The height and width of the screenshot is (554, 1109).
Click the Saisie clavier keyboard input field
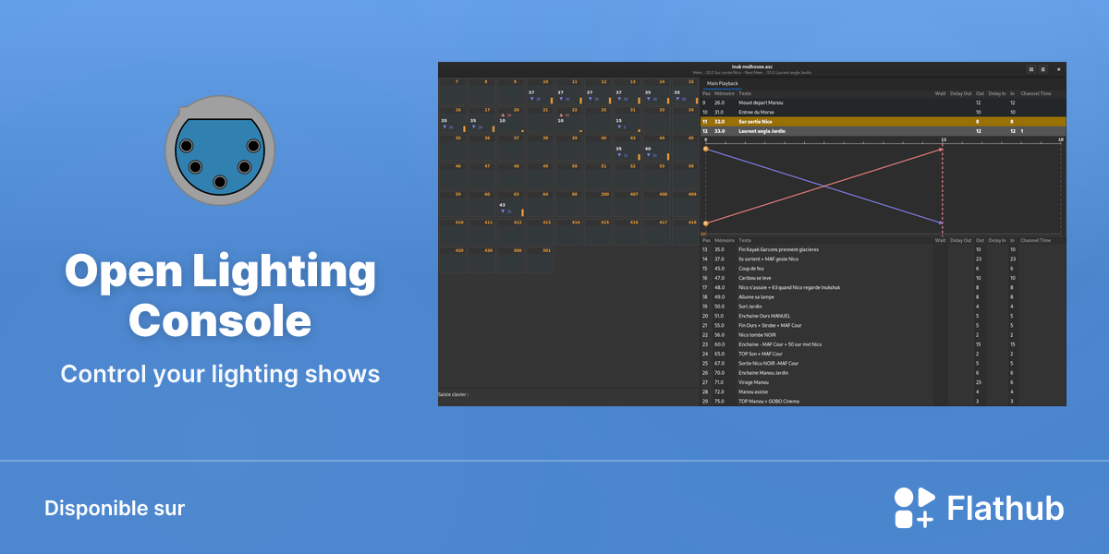[567, 394]
